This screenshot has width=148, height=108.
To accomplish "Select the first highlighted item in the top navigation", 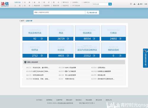I will (17, 2).
